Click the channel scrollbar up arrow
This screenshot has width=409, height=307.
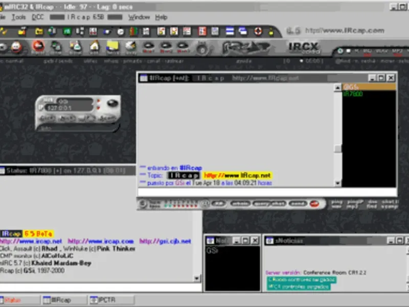[x=338, y=87]
